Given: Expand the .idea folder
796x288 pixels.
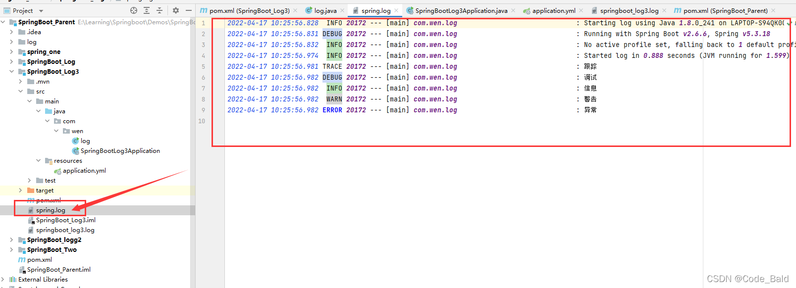Looking at the screenshot, I should (x=12, y=32).
